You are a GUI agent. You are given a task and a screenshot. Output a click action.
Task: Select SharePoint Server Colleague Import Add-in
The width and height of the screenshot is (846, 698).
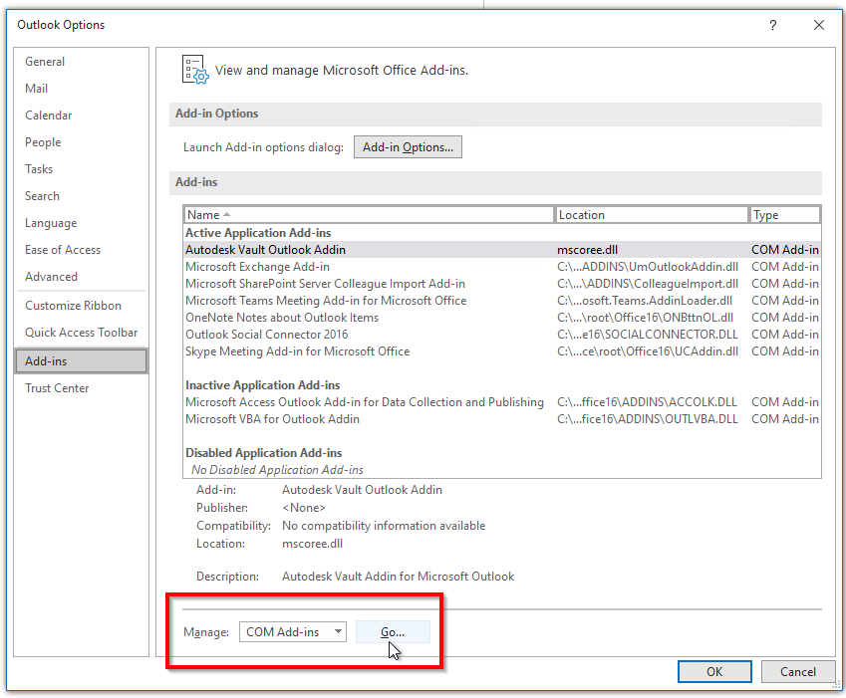[x=502, y=284]
